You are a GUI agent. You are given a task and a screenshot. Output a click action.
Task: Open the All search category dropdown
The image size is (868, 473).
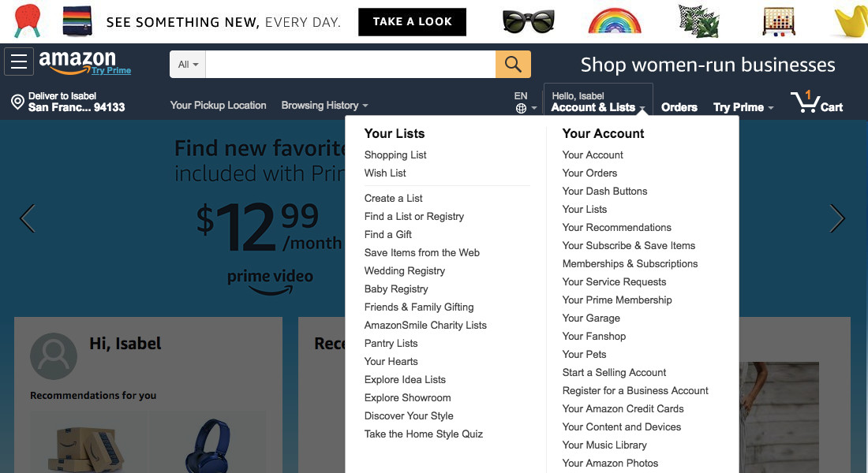(188, 65)
